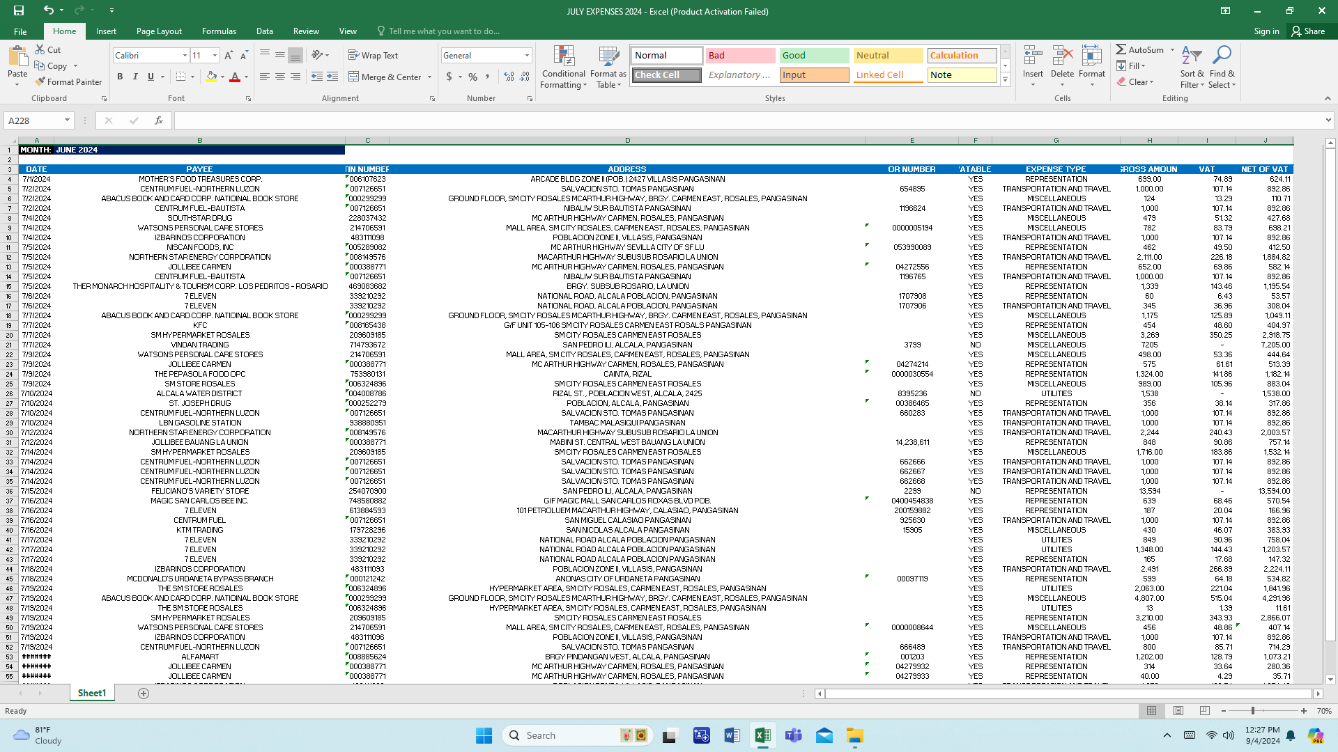Viewport: 1338px width, 752px height.
Task: Decrease decimal places
Action: click(525, 77)
